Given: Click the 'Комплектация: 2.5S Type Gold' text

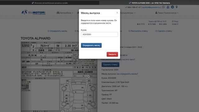Looking at the screenshot, I should (x=115, y=82).
